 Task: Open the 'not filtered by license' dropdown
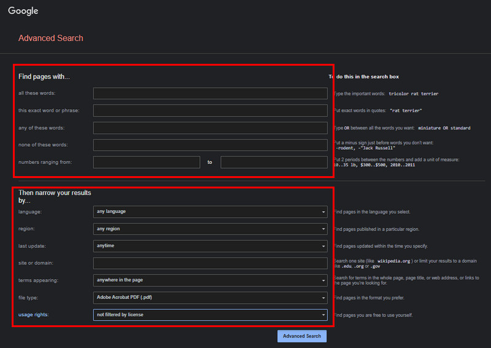point(210,315)
